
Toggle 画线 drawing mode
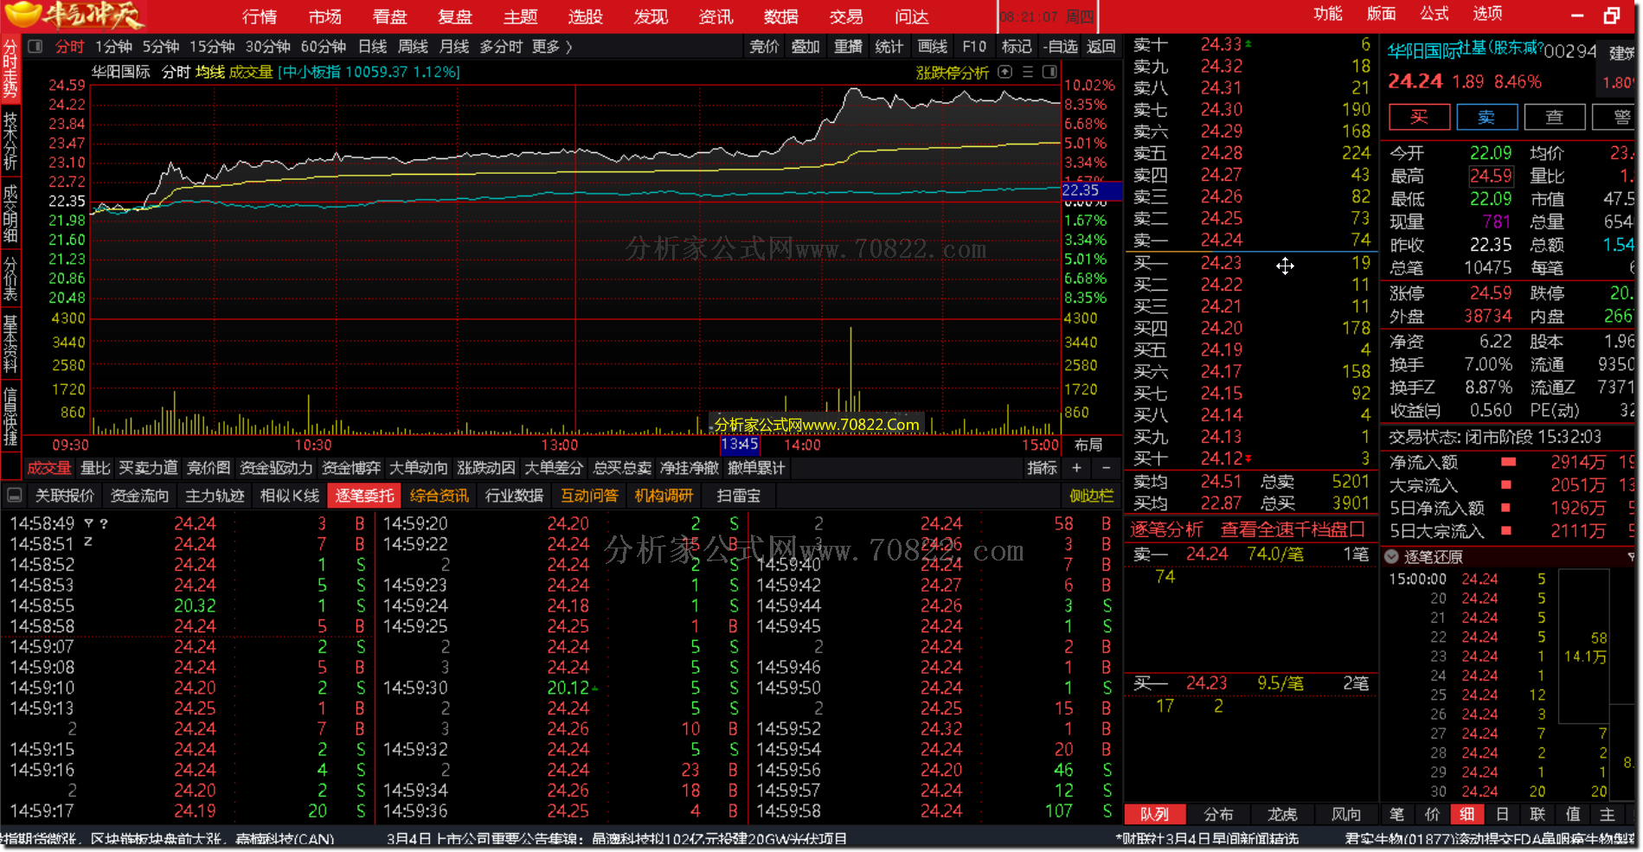coord(932,47)
